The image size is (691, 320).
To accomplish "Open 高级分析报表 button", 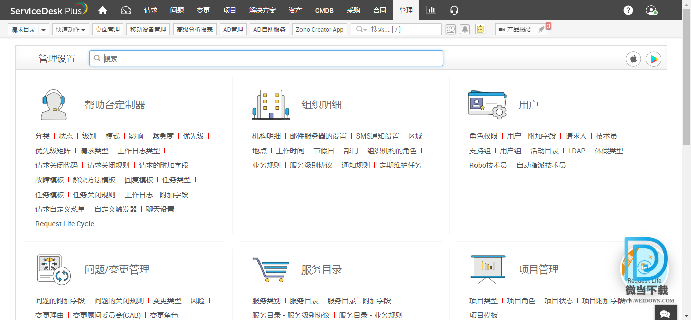I will 195,30.
